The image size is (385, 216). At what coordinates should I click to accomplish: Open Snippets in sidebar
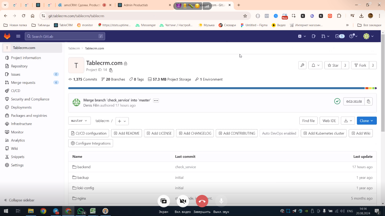(32, 157)
